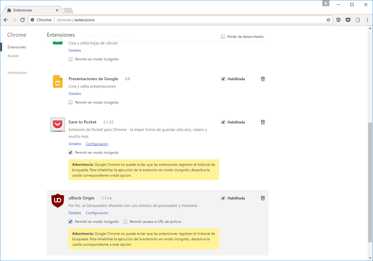Reload the extensions page
The width and height of the screenshot is (373, 261).
click(23, 20)
